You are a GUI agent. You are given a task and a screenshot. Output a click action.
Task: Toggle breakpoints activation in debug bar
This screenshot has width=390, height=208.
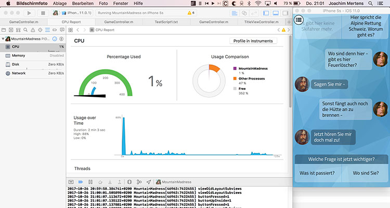click(x=81, y=182)
